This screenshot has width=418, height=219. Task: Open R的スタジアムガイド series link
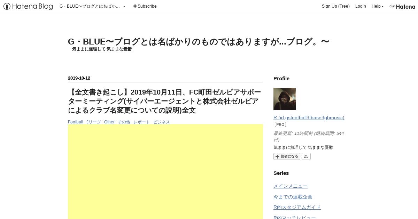click(297, 207)
